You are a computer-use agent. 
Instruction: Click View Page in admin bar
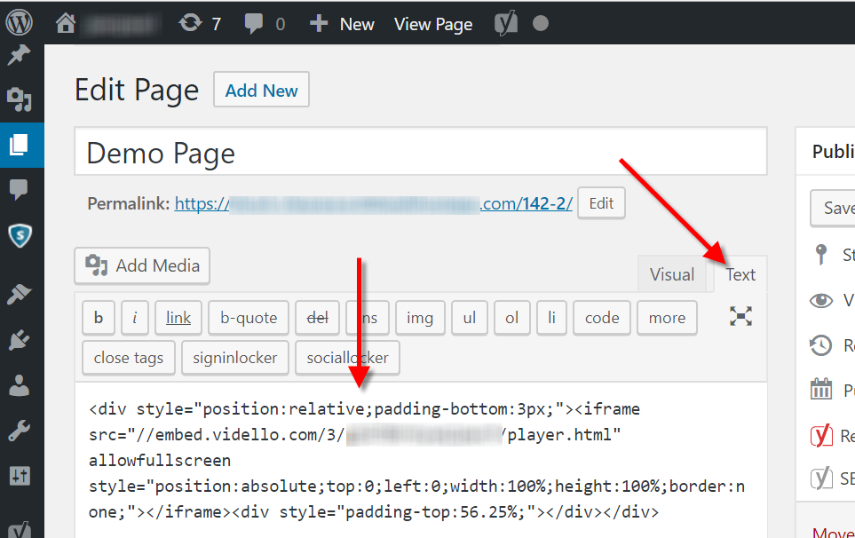point(433,23)
